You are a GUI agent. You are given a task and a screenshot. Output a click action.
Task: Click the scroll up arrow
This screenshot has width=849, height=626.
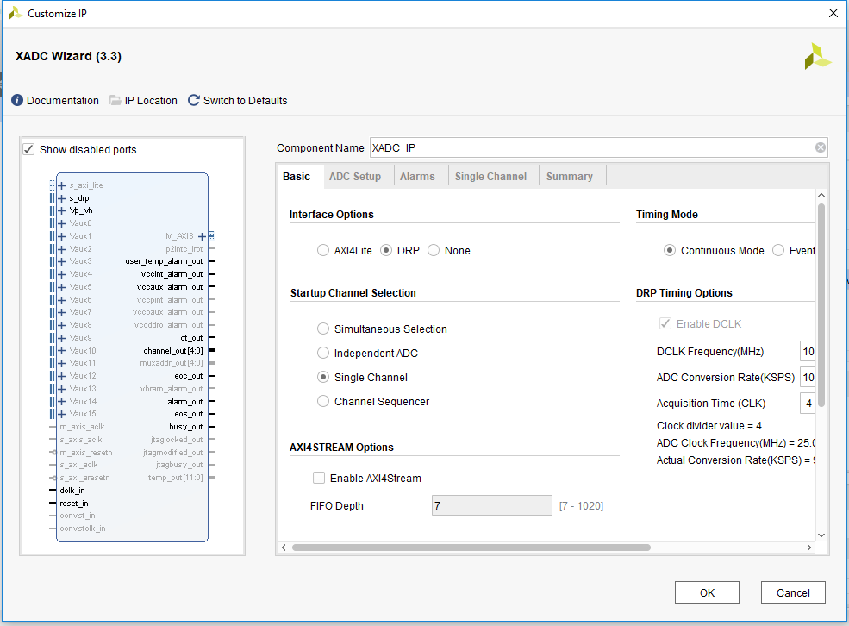point(821,195)
